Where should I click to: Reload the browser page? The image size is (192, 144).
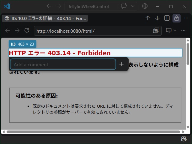(27, 30)
